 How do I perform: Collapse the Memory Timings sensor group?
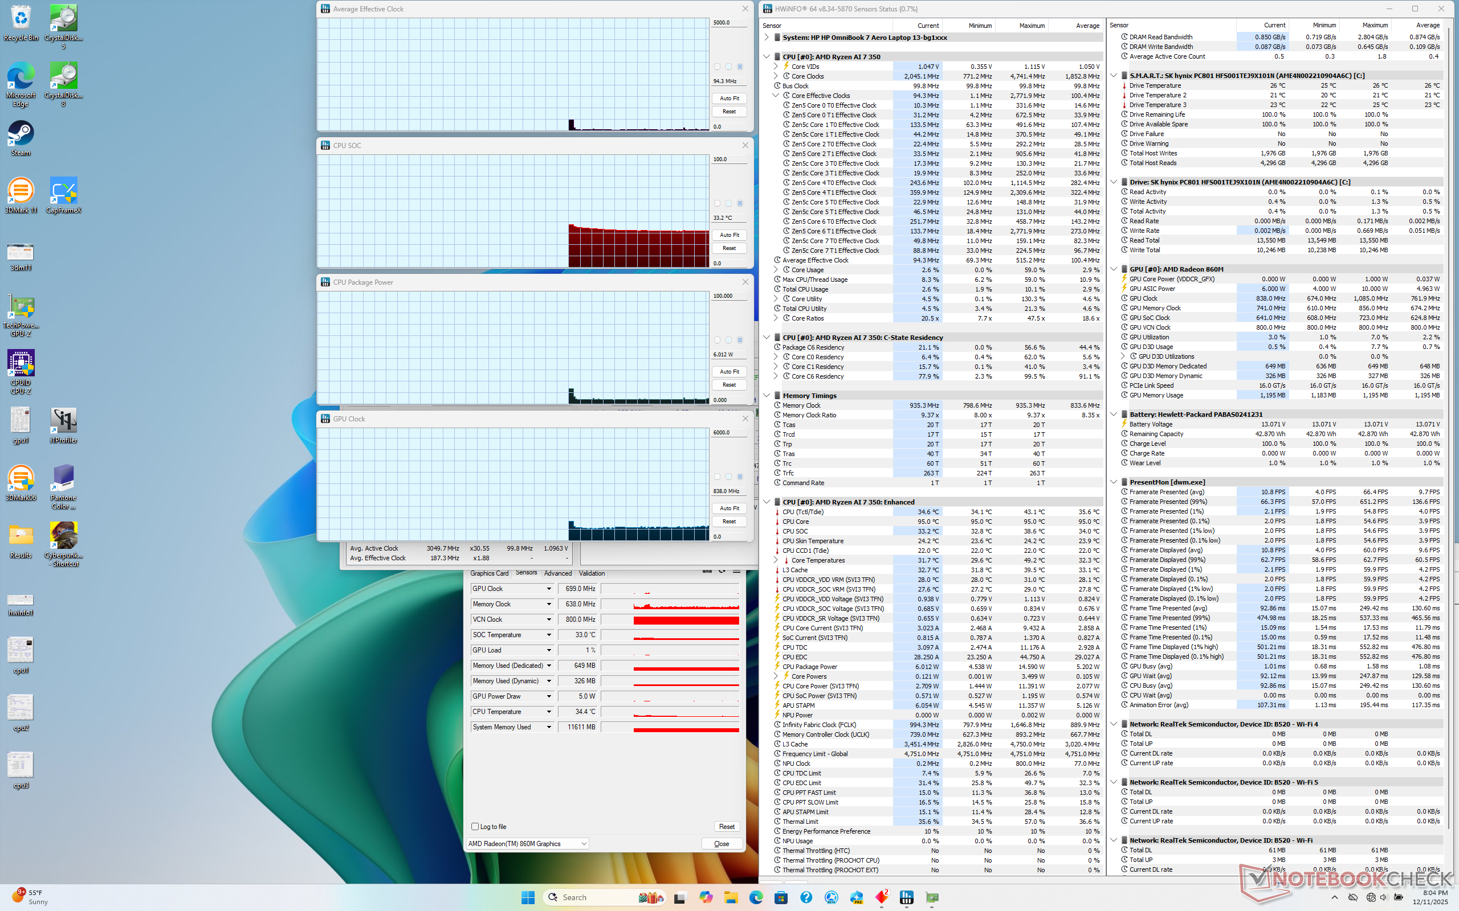tap(767, 396)
